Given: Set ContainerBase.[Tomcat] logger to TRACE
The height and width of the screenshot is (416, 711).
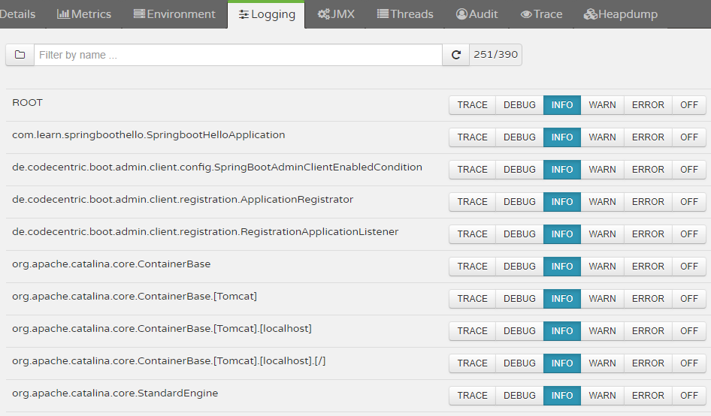Looking at the screenshot, I should pos(473,299).
